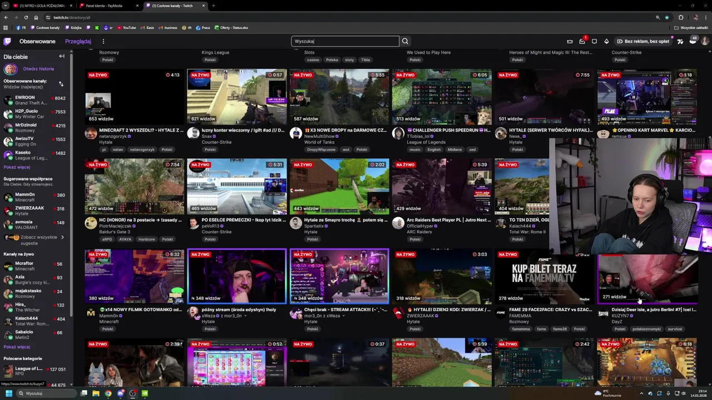Open the whispers chat bubble icon
This screenshot has height=400, width=712.
(x=594, y=41)
